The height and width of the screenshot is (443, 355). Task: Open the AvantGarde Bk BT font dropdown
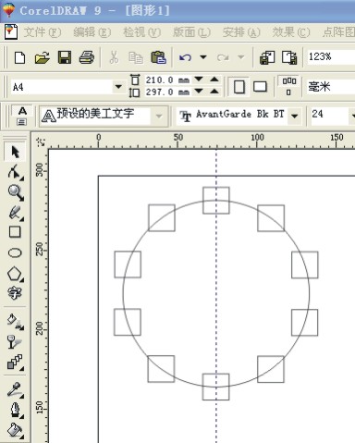[295, 116]
